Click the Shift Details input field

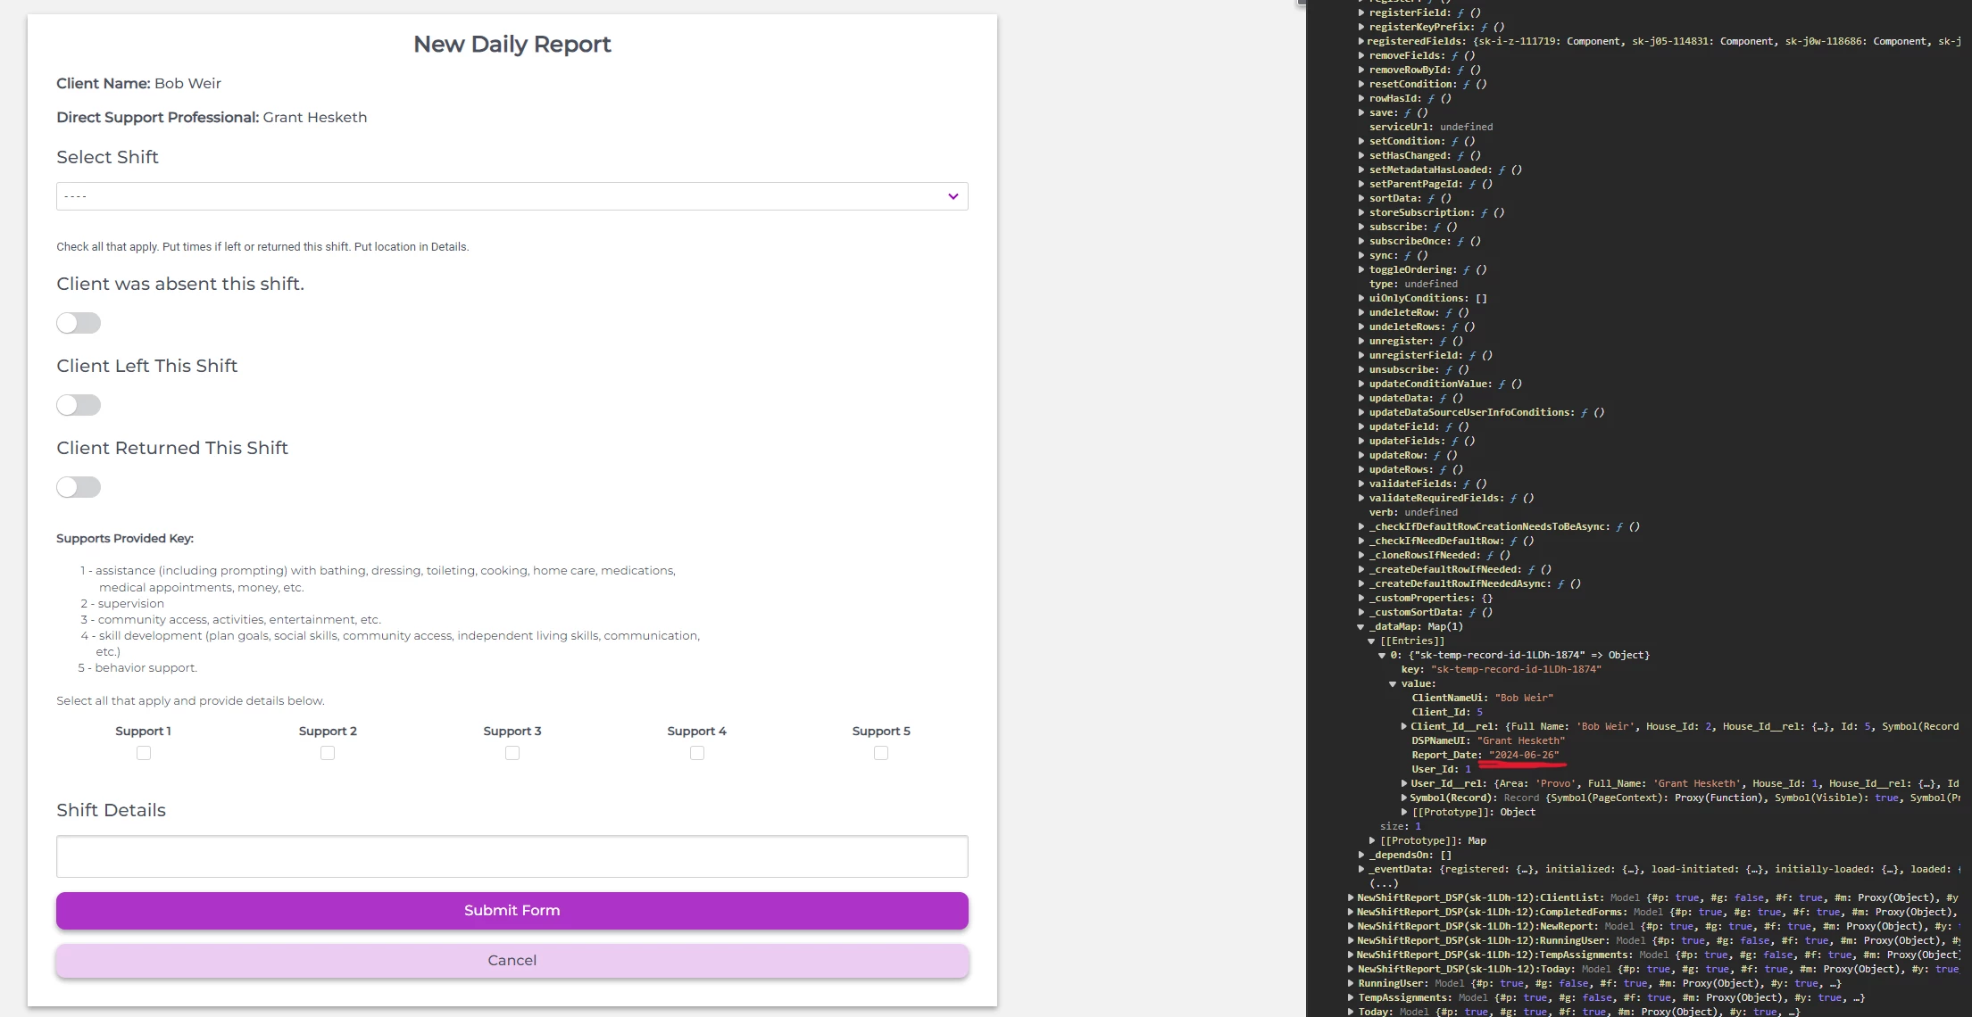pyautogui.click(x=512, y=856)
